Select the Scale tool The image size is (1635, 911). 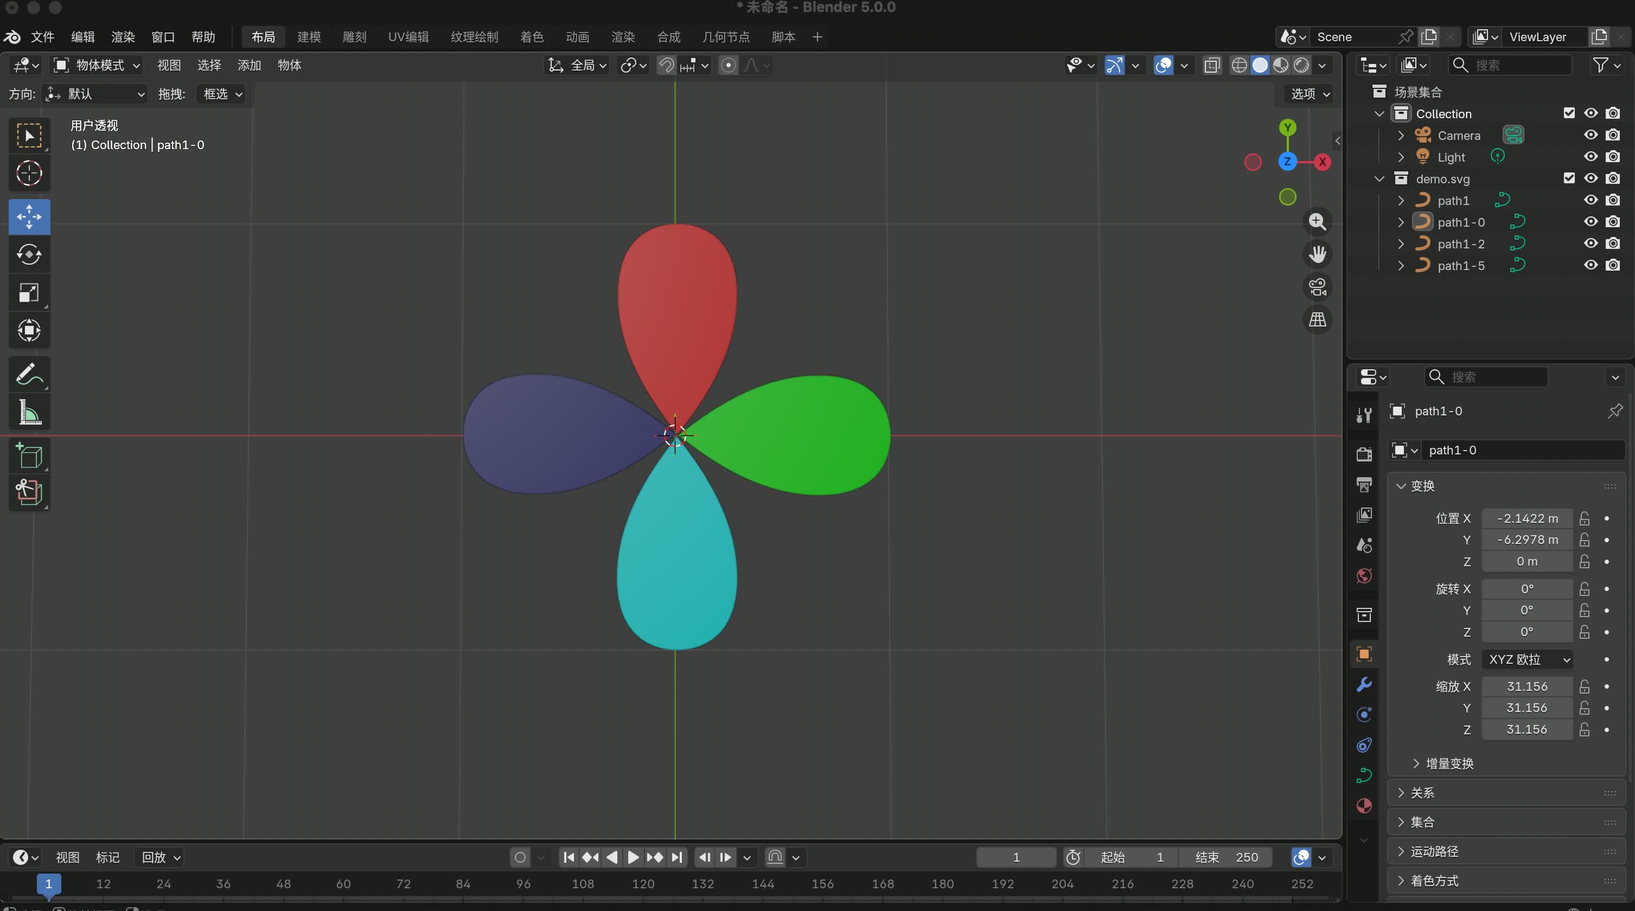point(29,292)
